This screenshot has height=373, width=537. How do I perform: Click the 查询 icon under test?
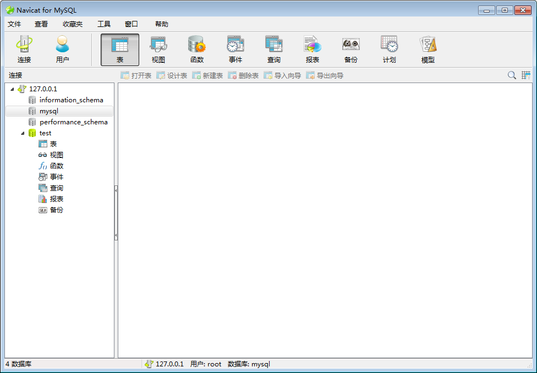coord(43,188)
